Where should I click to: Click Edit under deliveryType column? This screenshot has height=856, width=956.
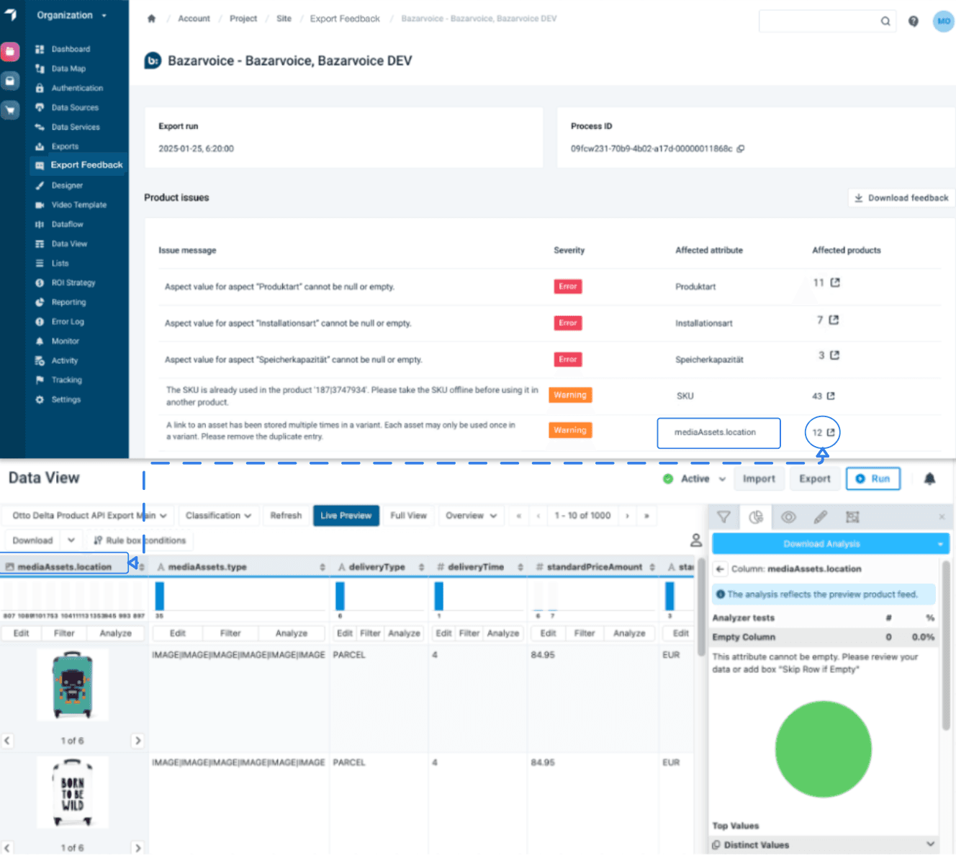(345, 633)
